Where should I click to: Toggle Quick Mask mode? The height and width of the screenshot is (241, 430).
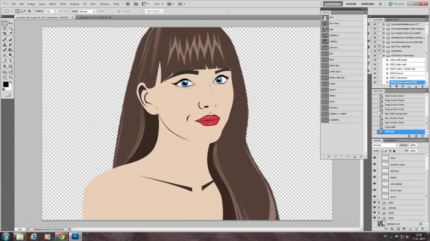point(7,95)
